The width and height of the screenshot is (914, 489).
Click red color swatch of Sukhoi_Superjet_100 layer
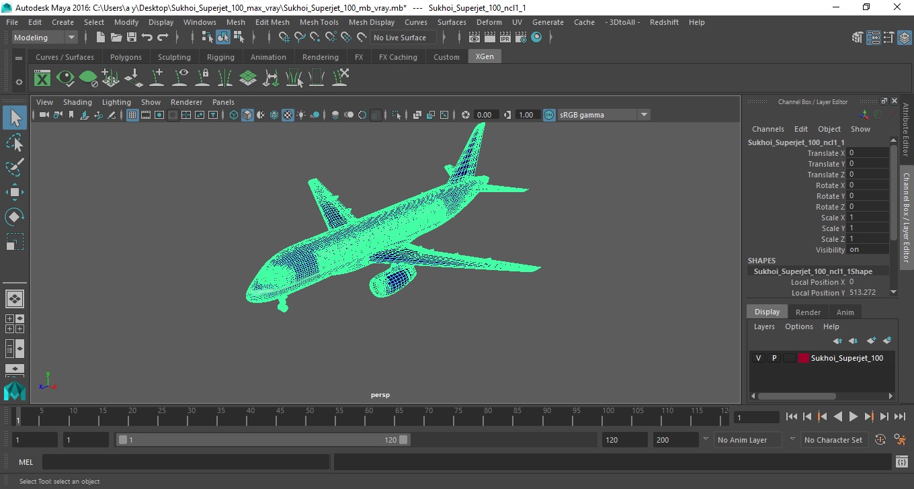803,358
